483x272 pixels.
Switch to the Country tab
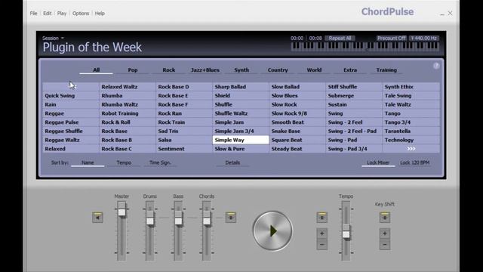[278, 70]
